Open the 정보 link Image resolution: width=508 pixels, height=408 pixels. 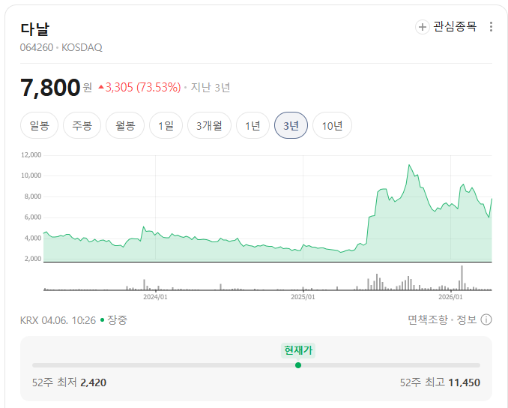point(467,320)
